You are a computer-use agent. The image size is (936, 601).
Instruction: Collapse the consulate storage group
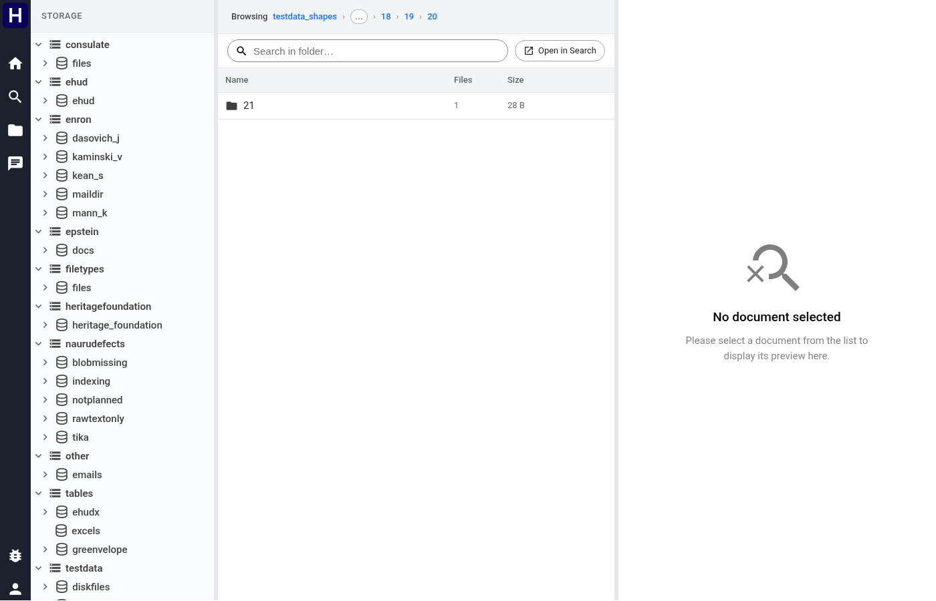coord(39,45)
